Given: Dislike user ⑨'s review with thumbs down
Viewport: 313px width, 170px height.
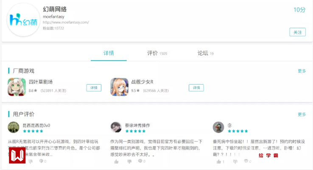Looking at the screenshot, I should pos(235,161).
